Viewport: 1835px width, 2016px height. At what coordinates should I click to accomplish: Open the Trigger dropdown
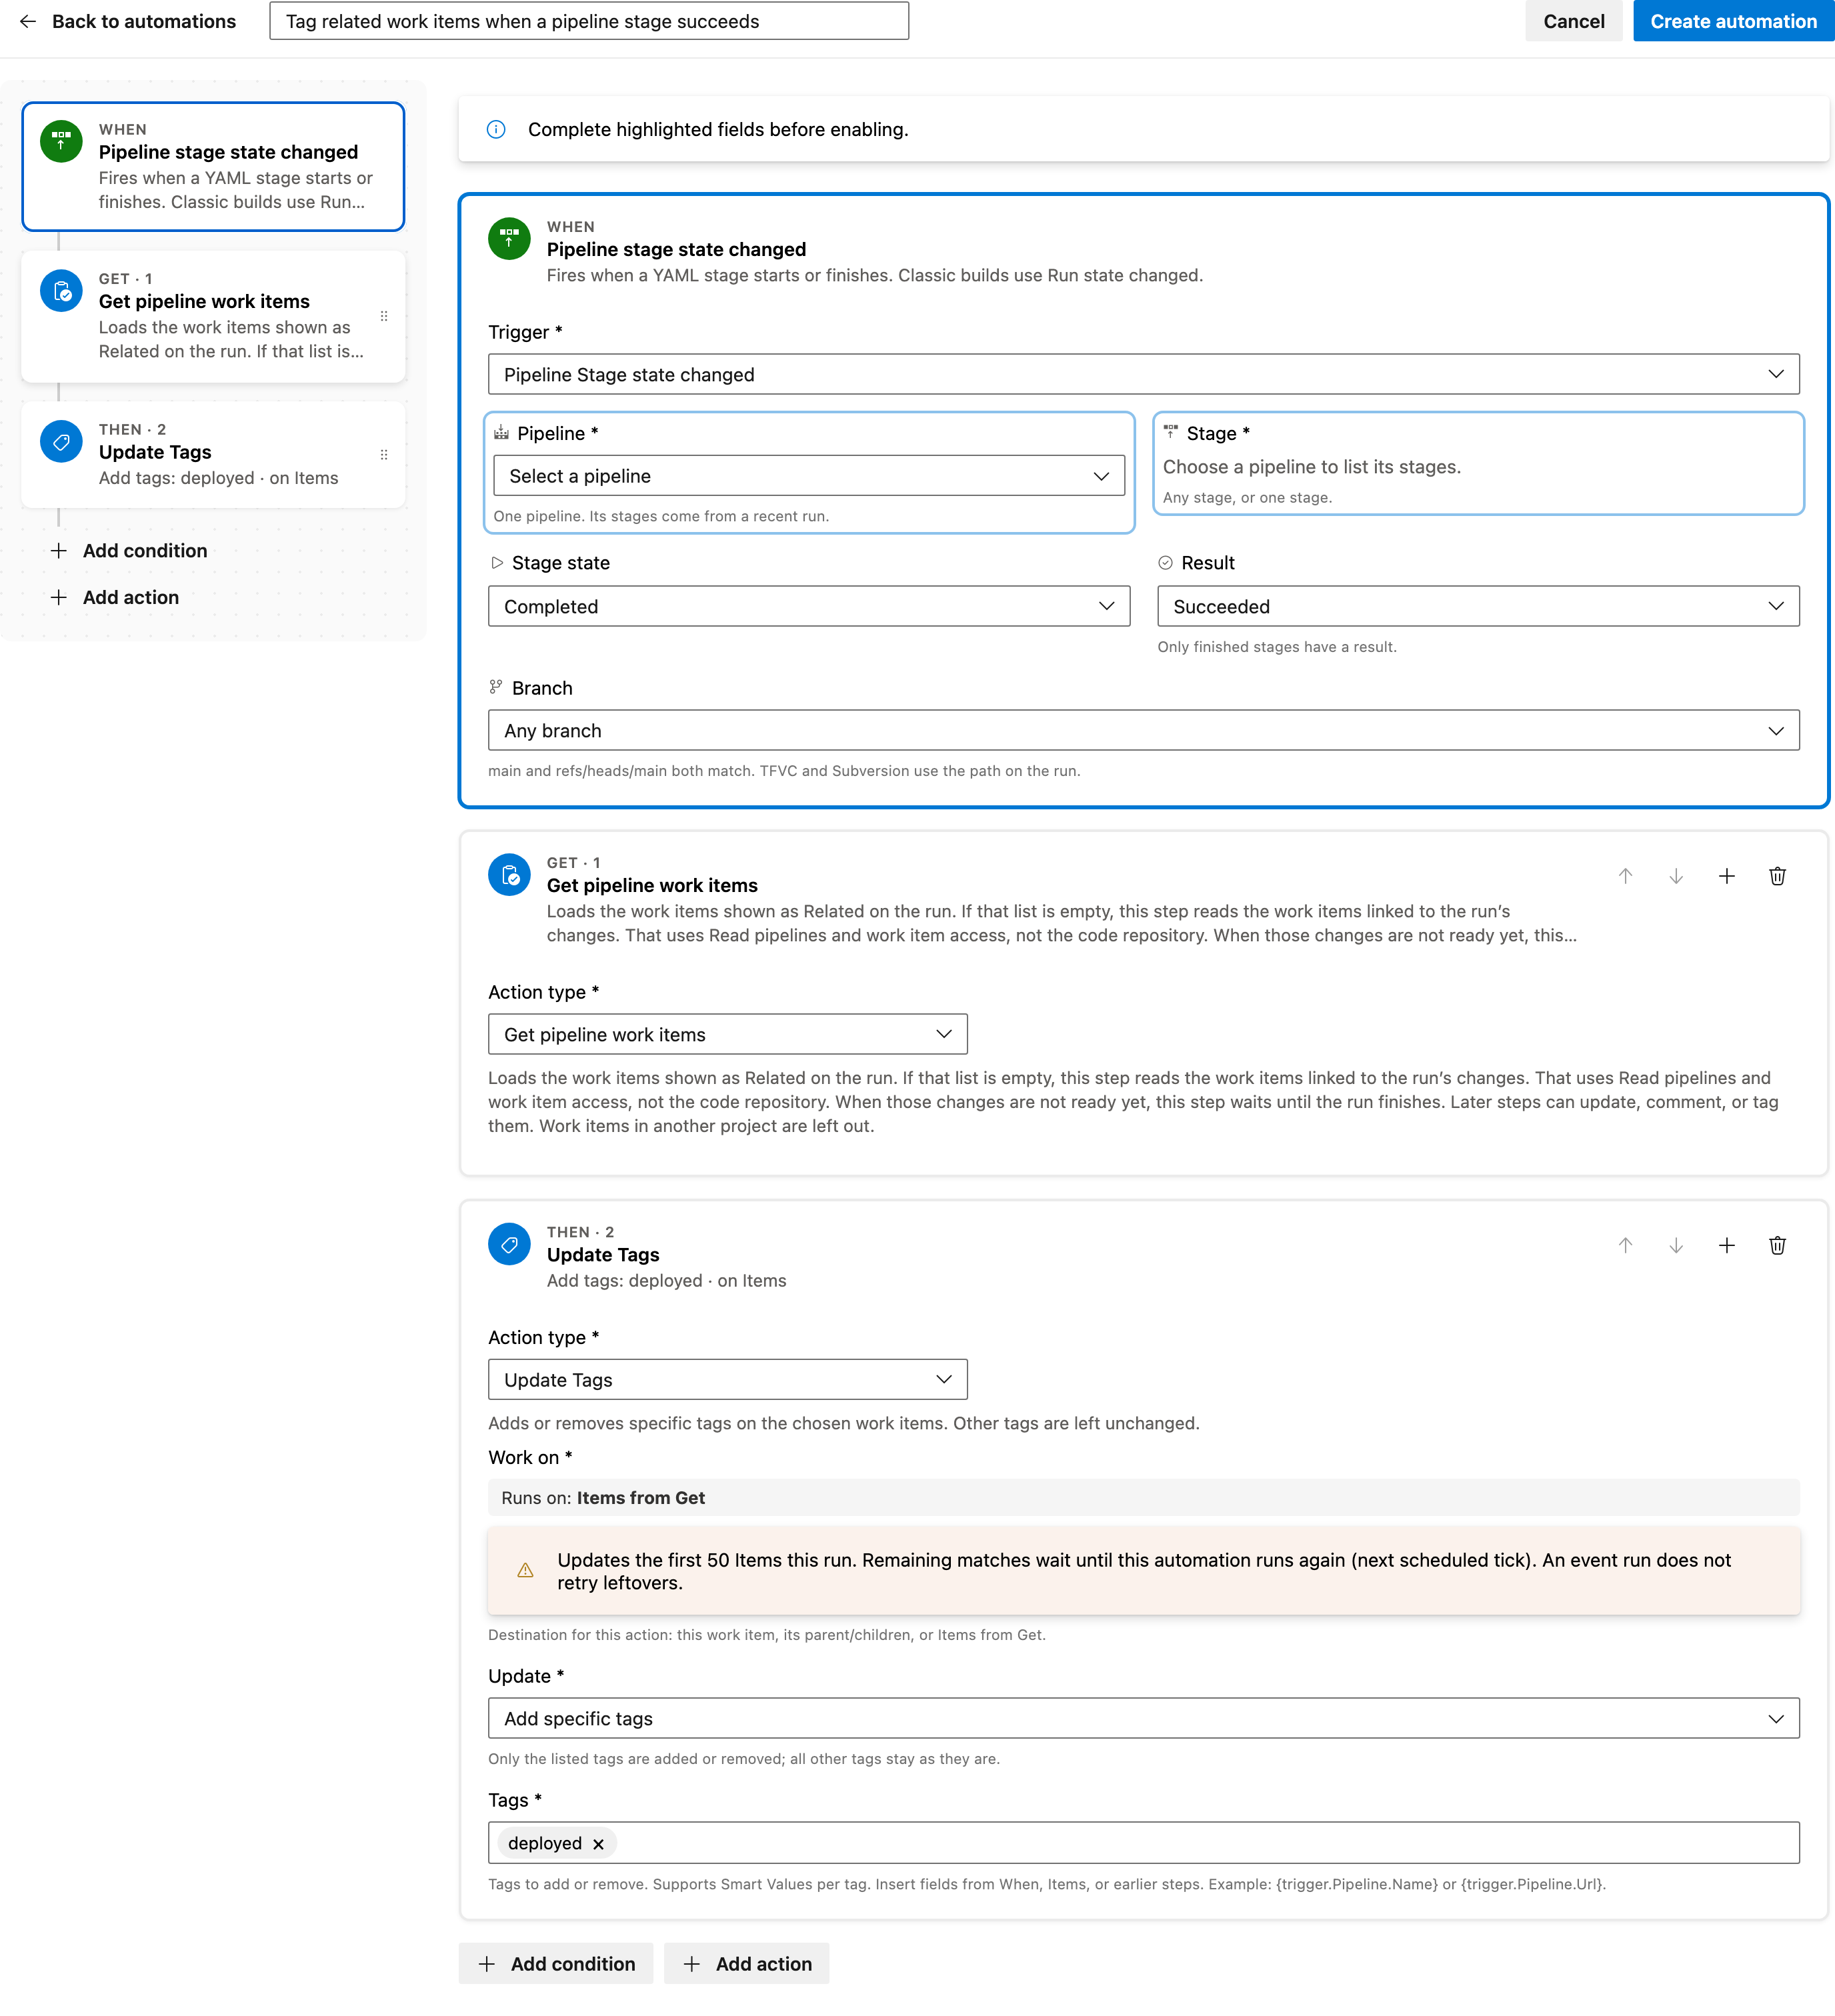pyautogui.click(x=1143, y=374)
